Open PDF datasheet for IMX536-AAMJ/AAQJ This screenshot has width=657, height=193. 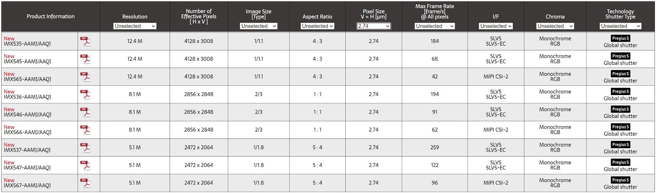coord(85,94)
